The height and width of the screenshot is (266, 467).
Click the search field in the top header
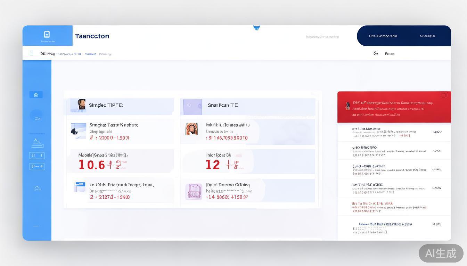322,36
